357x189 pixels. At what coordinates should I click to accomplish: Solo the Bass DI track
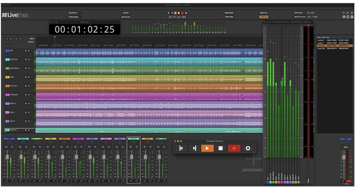[29, 104]
